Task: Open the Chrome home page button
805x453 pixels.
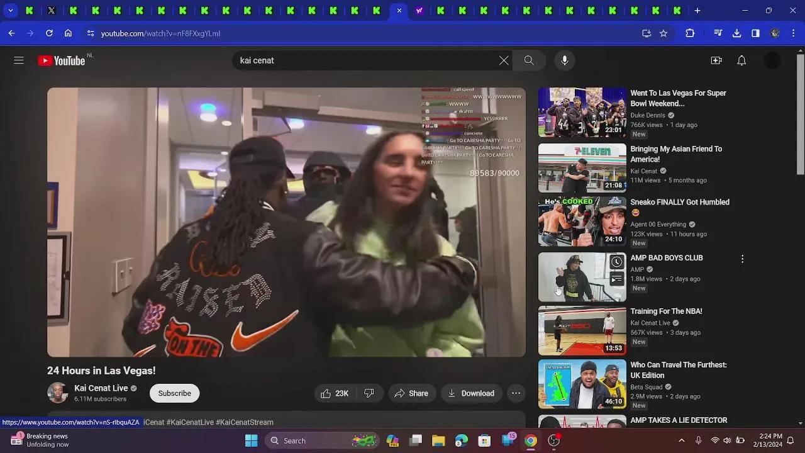Action: tap(68, 33)
